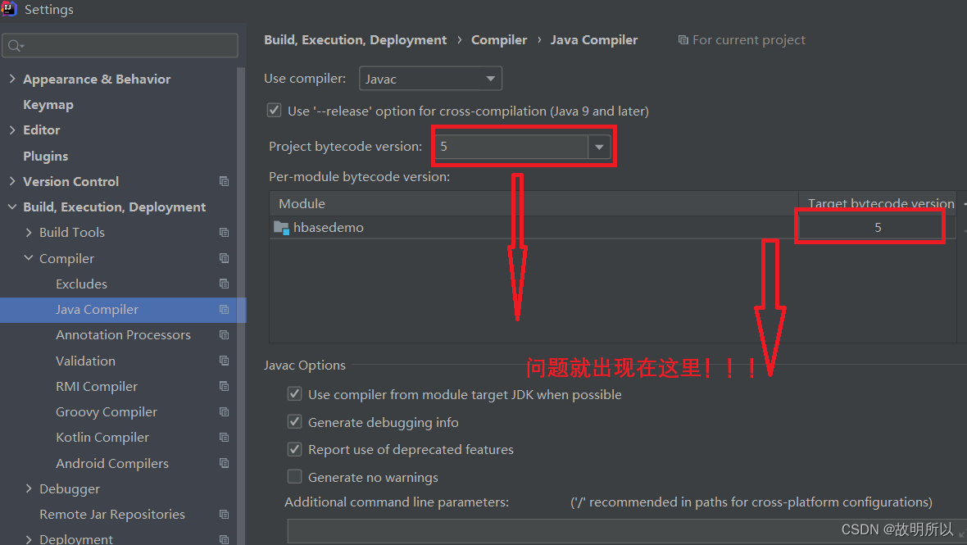Expand Appearance & Behavior section
Viewport: 967px width, 545px height.
(x=12, y=79)
